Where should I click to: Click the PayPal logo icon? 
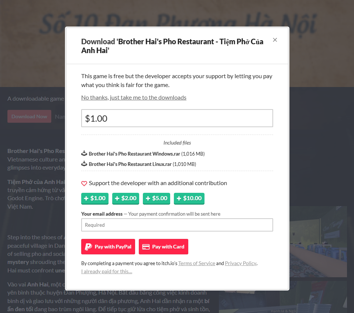pyautogui.click(x=89, y=247)
